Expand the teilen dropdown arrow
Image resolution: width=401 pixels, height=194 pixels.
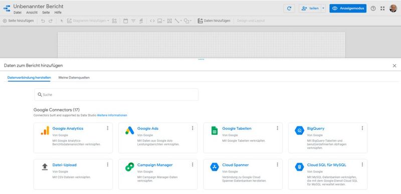tap(323, 9)
